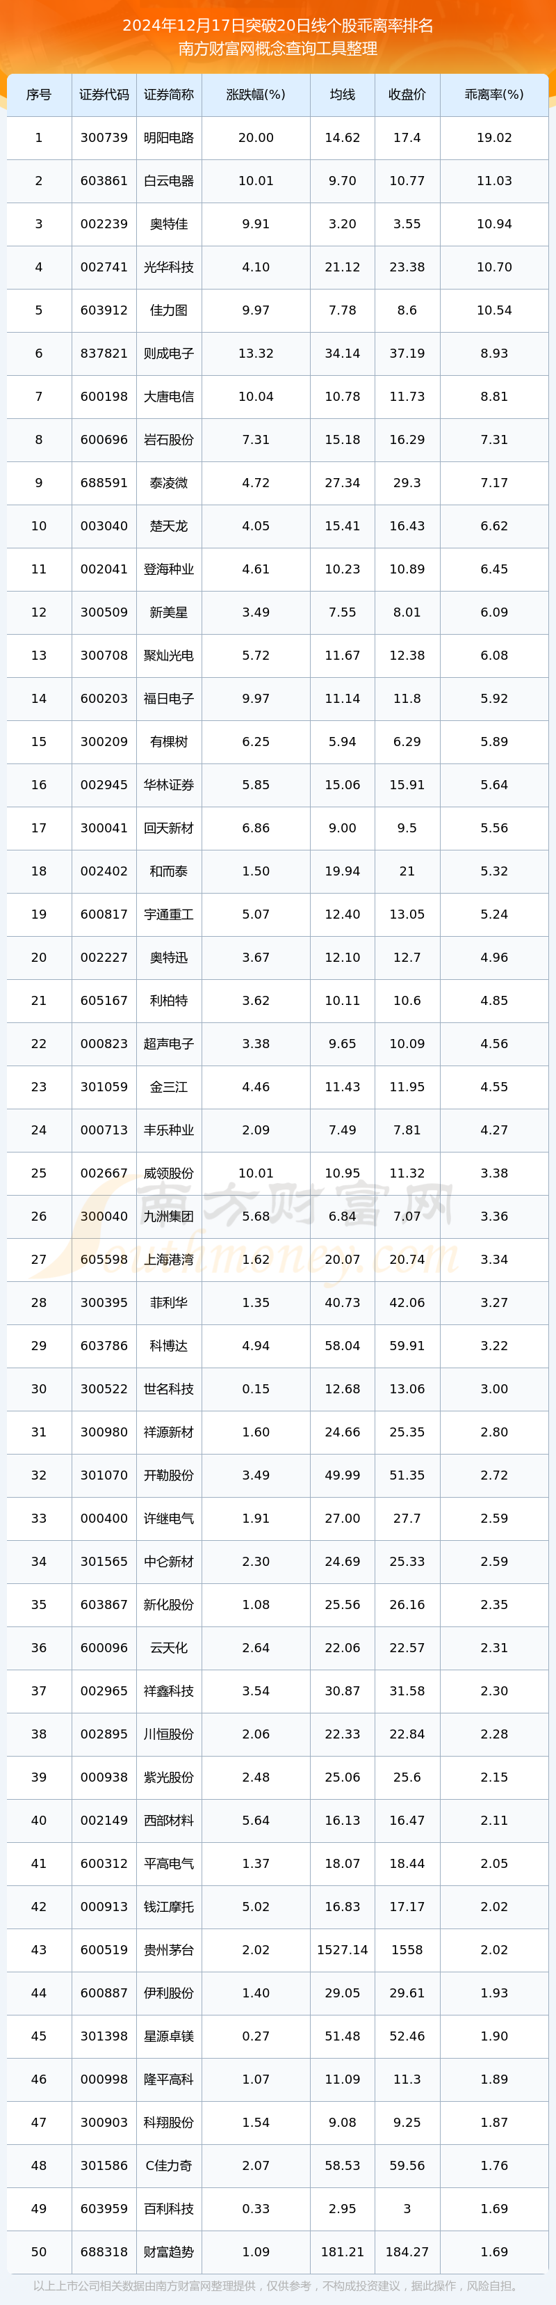
Task: Click stock name 许继电气
Action: pos(169,1519)
